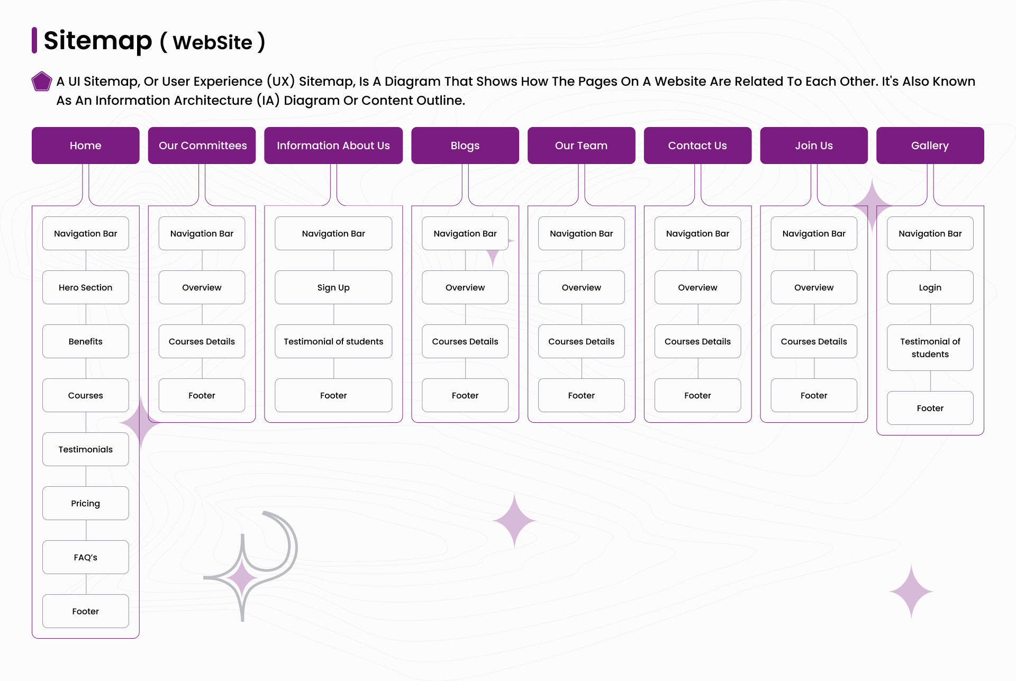Select Testimonials box in Home column
Screen dimensions: 1016x681
tap(85, 449)
